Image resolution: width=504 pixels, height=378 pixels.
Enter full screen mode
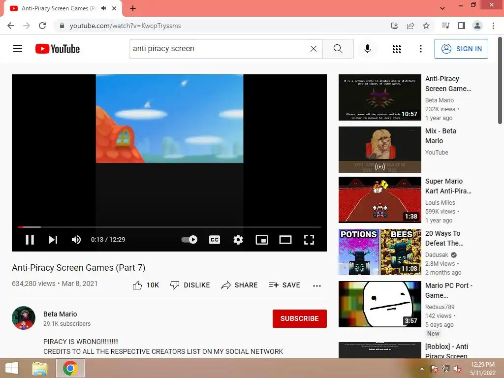coord(309,240)
